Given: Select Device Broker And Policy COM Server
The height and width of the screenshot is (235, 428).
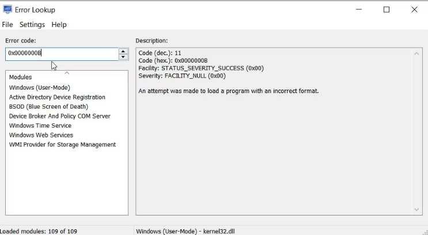Looking at the screenshot, I should (x=59, y=116).
